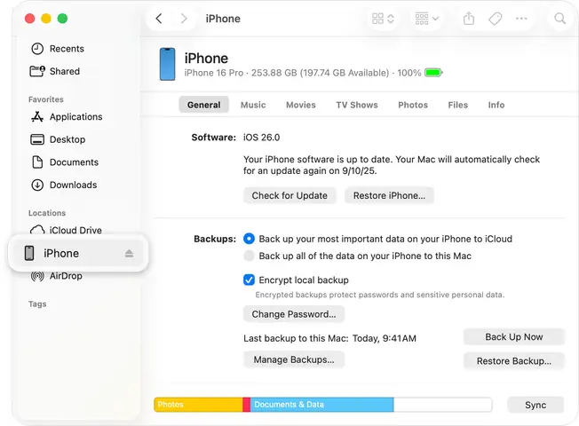
Task: Switch to the Music tab
Action: click(x=253, y=105)
